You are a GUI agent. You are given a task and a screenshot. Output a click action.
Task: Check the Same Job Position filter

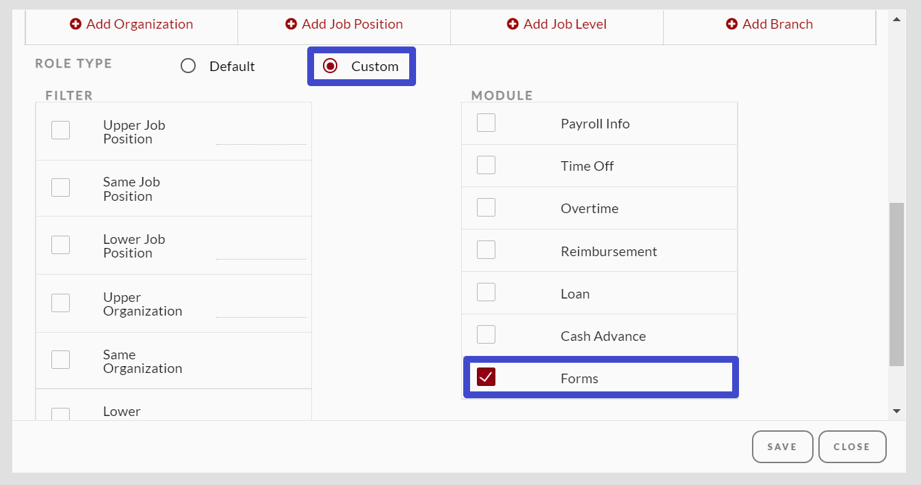tap(61, 187)
